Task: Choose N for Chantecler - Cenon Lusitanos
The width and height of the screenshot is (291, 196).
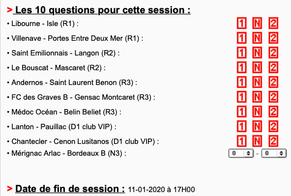Action: (257, 141)
